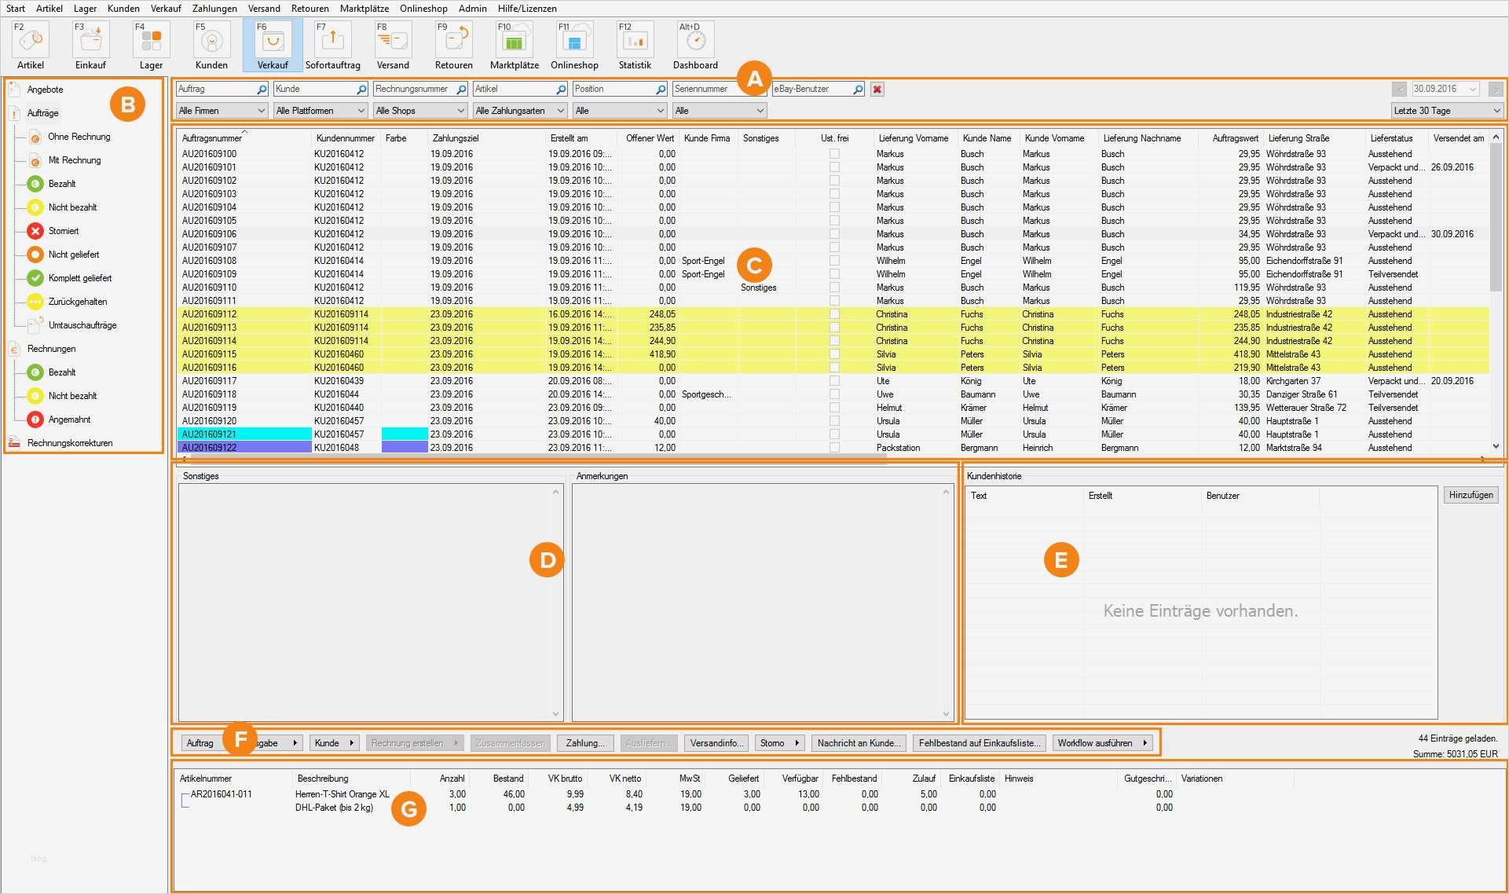Enable Ust. frei for order AU201609112
The image size is (1509, 894).
(833, 314)
